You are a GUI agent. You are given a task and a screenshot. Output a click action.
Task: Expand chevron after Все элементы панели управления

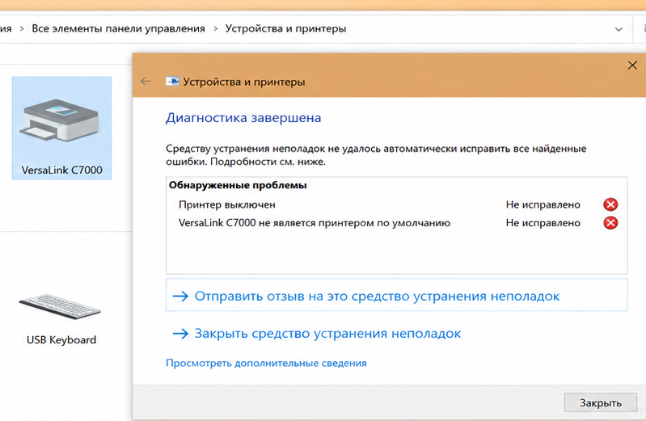(216, 29)
